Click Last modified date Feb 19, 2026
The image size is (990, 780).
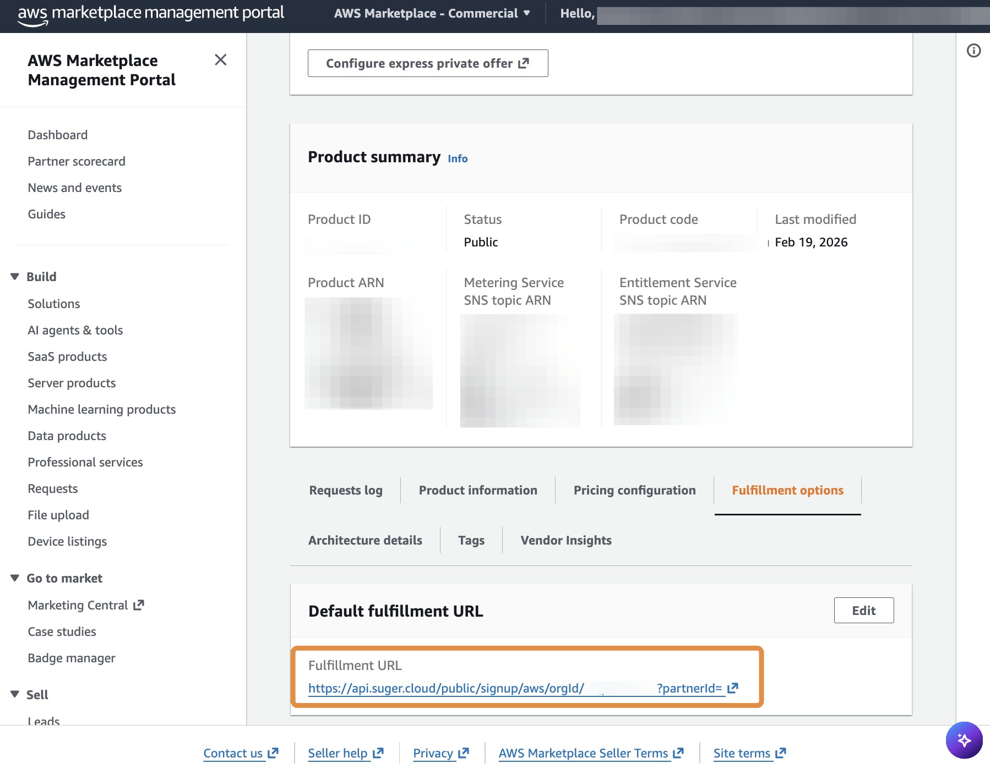click(x=811, y=242)
